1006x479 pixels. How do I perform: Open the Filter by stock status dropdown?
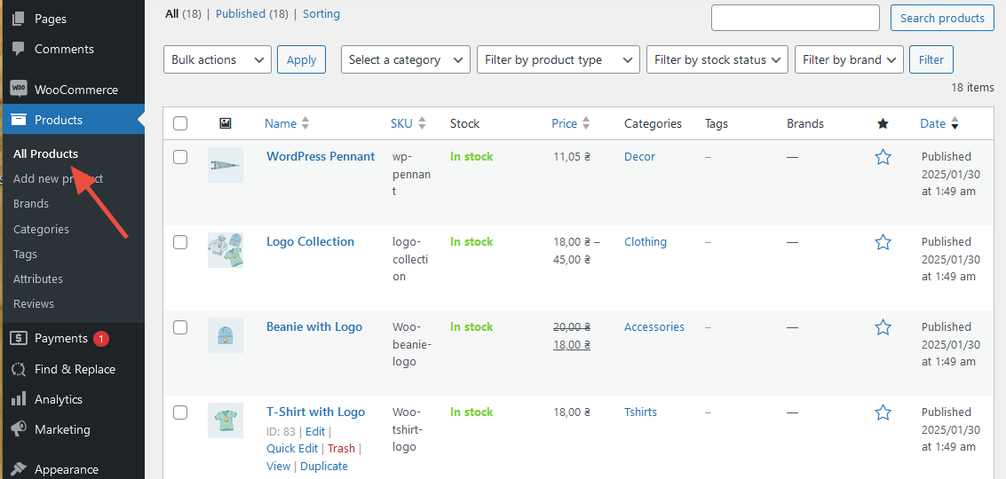click(x=717, y=59)
